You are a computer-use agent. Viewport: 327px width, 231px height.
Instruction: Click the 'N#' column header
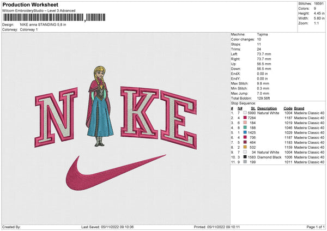(x=240, y=108)
